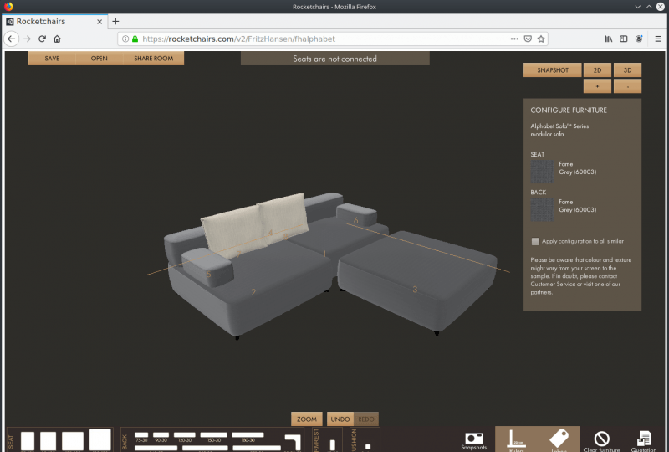669x452 pixels.
Task: Add the 120-30 back piece
Action: [x=185, y=435]
